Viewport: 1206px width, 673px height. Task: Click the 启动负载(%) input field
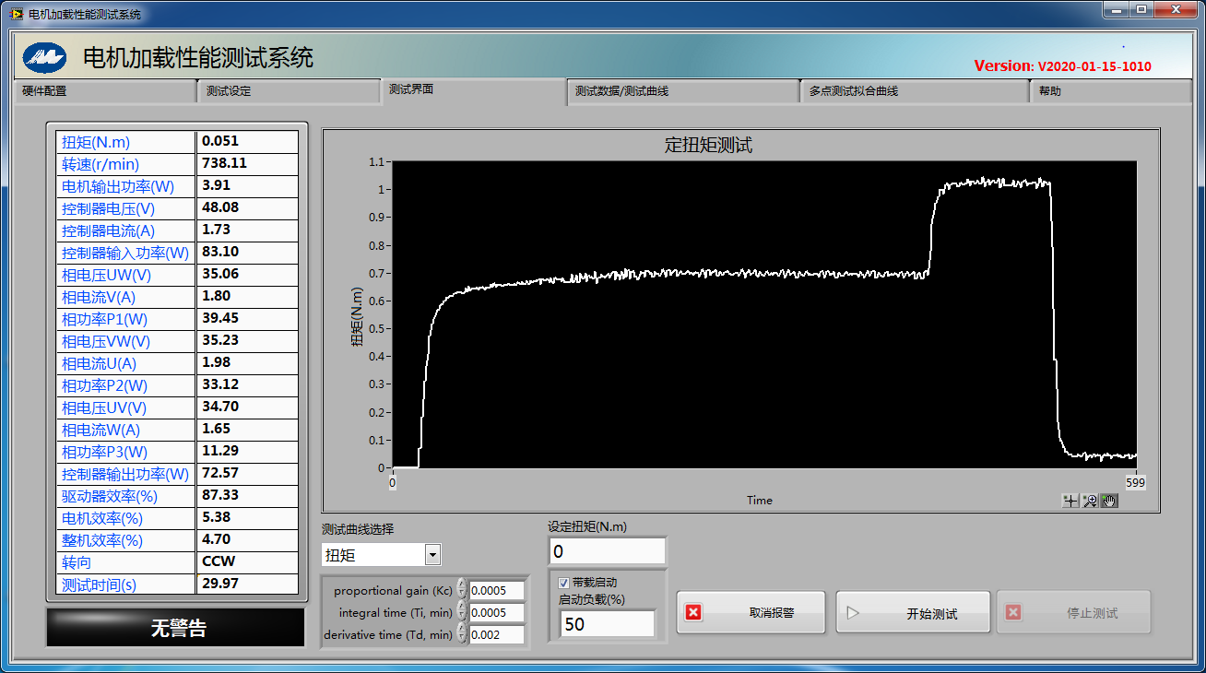(x=607, y=624)
